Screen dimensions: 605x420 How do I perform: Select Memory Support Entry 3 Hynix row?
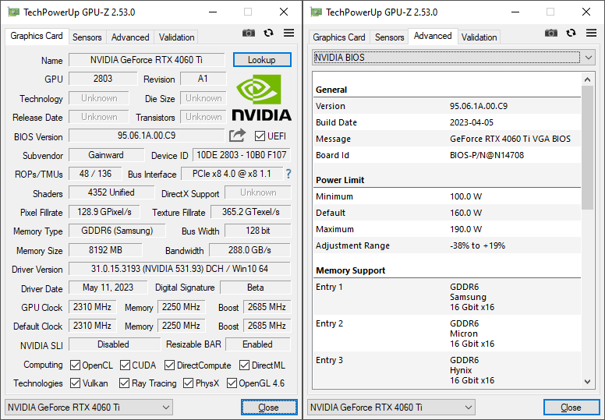pyautogui.click(x=447, y=370)
